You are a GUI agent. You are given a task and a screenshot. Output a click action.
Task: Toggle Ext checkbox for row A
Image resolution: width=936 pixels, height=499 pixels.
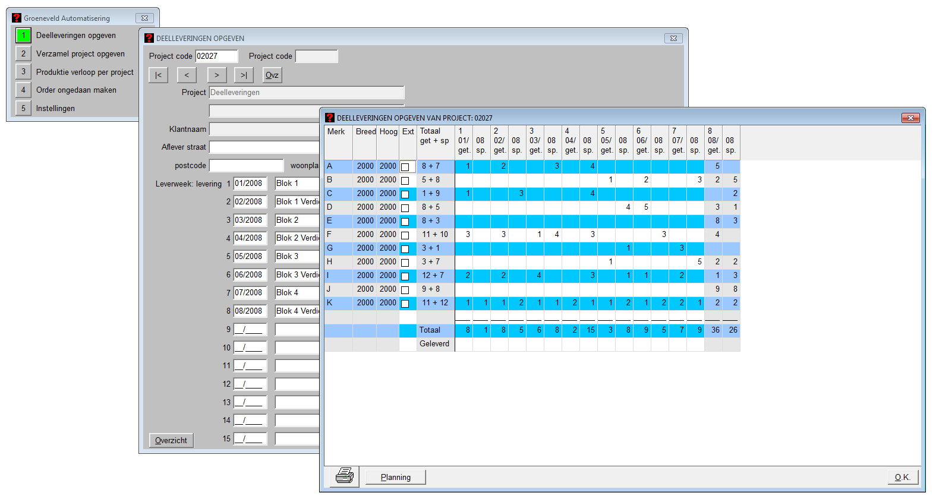(405, 167)
